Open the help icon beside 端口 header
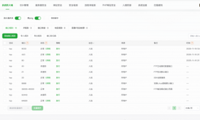This screenshot has height=120, width=200. pos(27,43)
